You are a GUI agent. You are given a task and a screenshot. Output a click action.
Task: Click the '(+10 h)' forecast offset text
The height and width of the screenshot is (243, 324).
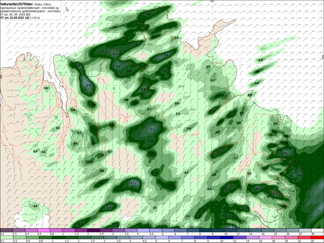point(35,18)
